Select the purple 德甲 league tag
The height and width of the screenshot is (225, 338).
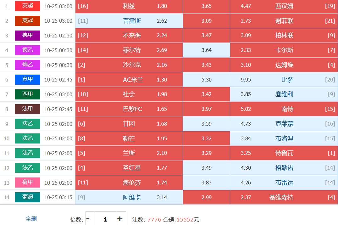[x=28, y=35]
